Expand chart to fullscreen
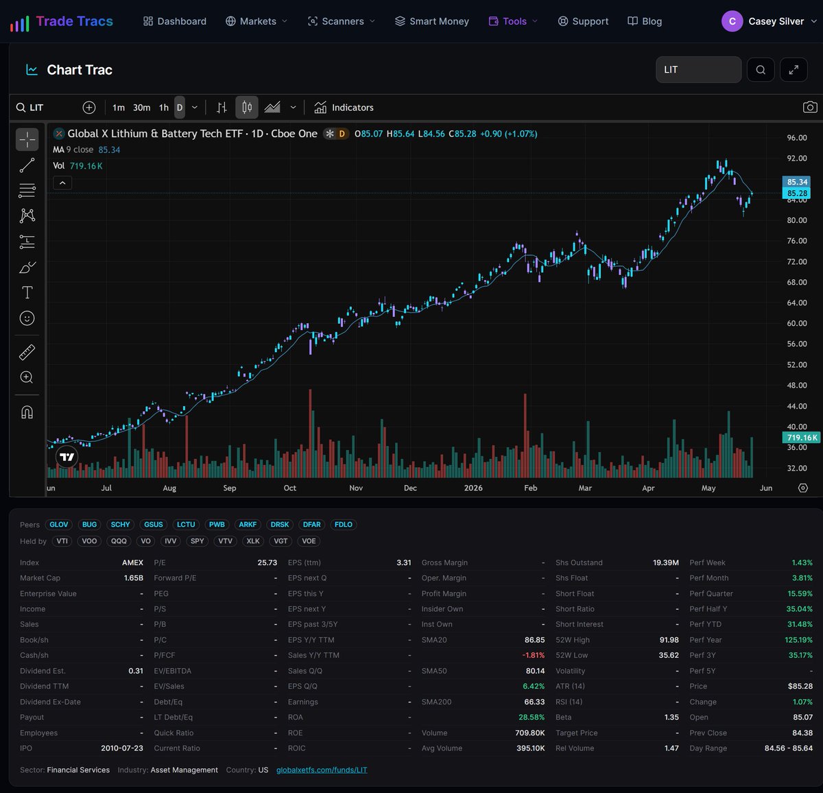823x793 pixels. pos(794,69)
